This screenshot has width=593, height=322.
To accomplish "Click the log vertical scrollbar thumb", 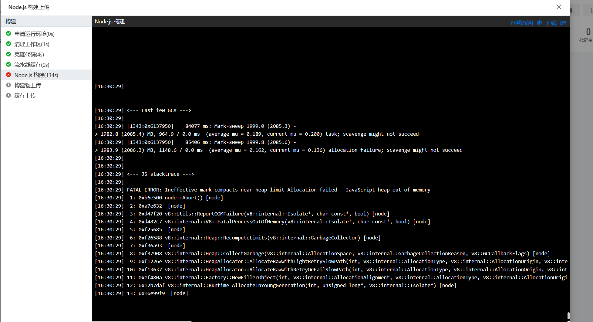I will [568, 316].
